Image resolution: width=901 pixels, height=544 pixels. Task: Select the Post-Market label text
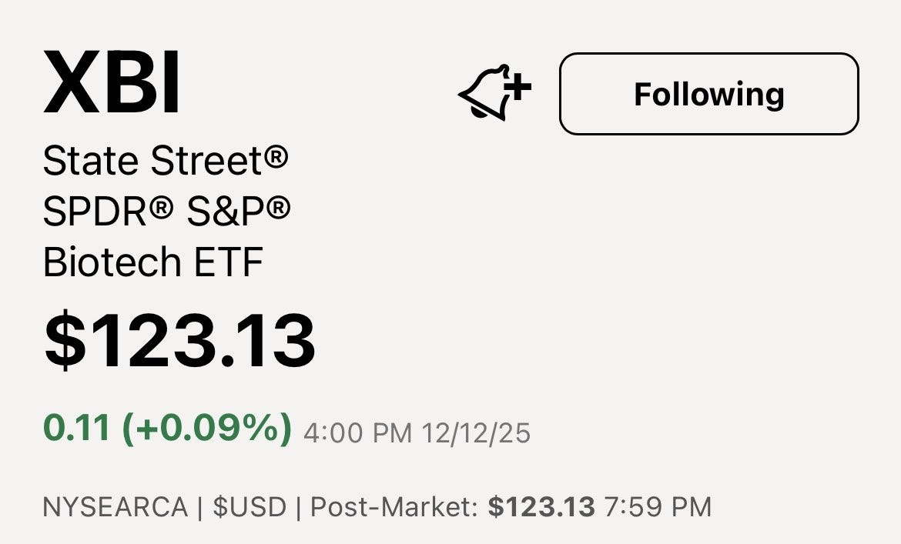[394, 507]
